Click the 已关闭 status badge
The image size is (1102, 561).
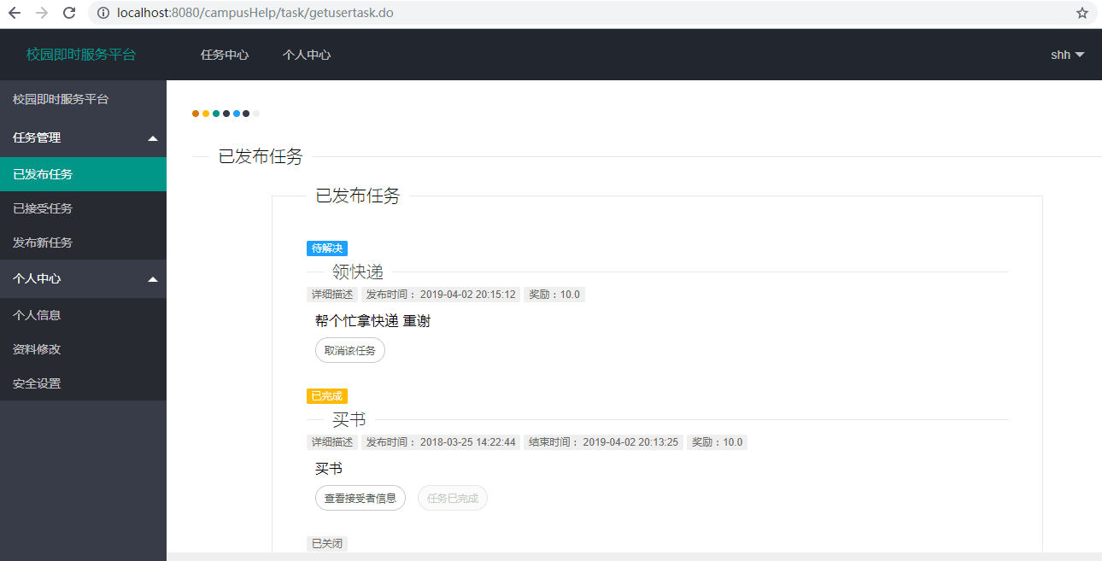point(327,543)
